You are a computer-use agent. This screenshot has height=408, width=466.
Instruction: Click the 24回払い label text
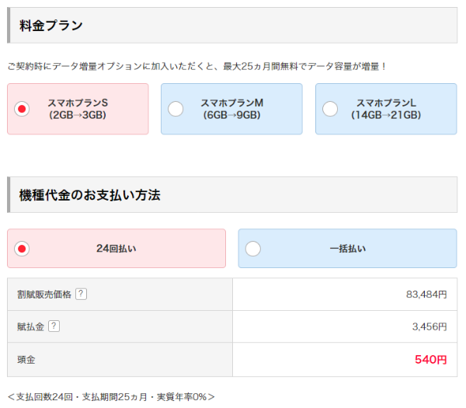116,249
